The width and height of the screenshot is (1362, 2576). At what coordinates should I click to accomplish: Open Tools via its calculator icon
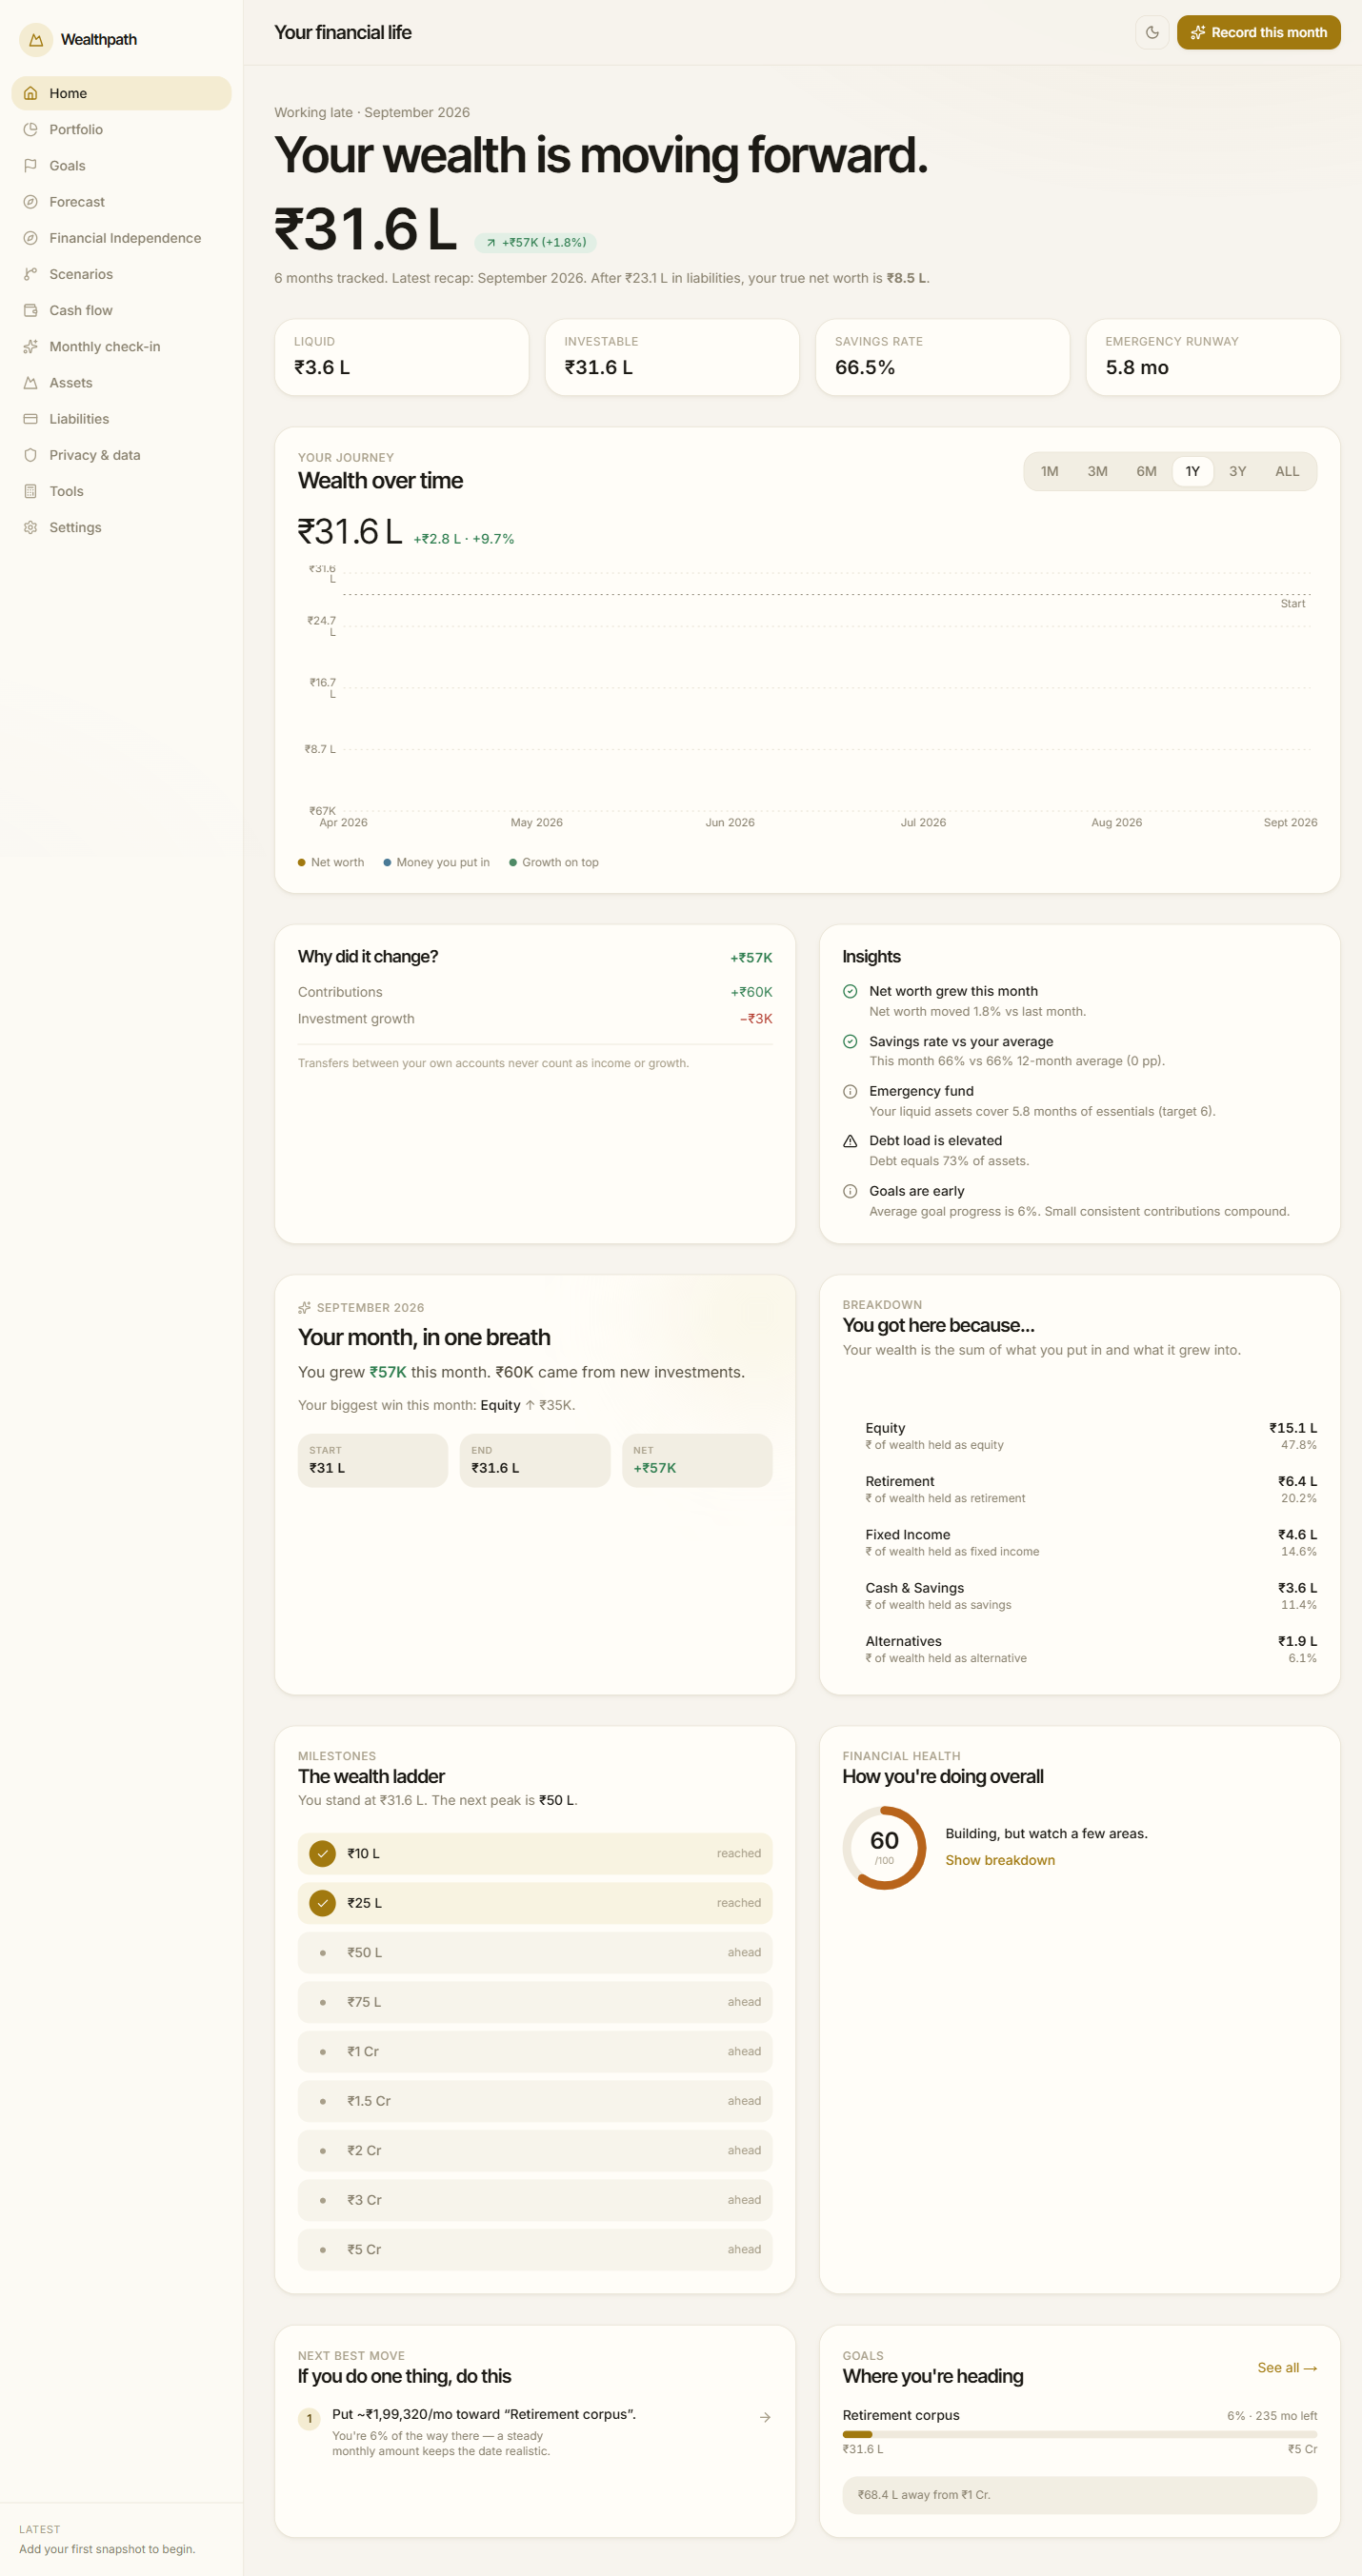point(30,491)
